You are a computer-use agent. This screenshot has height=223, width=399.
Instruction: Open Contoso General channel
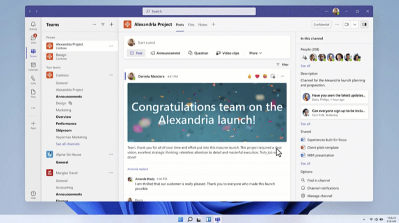tap(62, 83)
